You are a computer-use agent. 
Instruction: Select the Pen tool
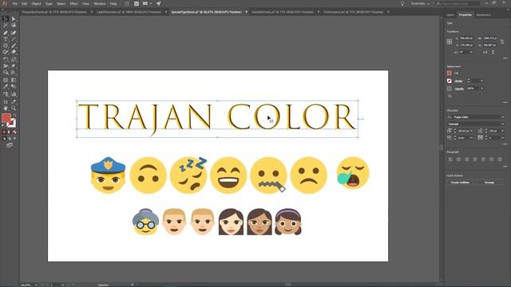(x=6, y=33)
